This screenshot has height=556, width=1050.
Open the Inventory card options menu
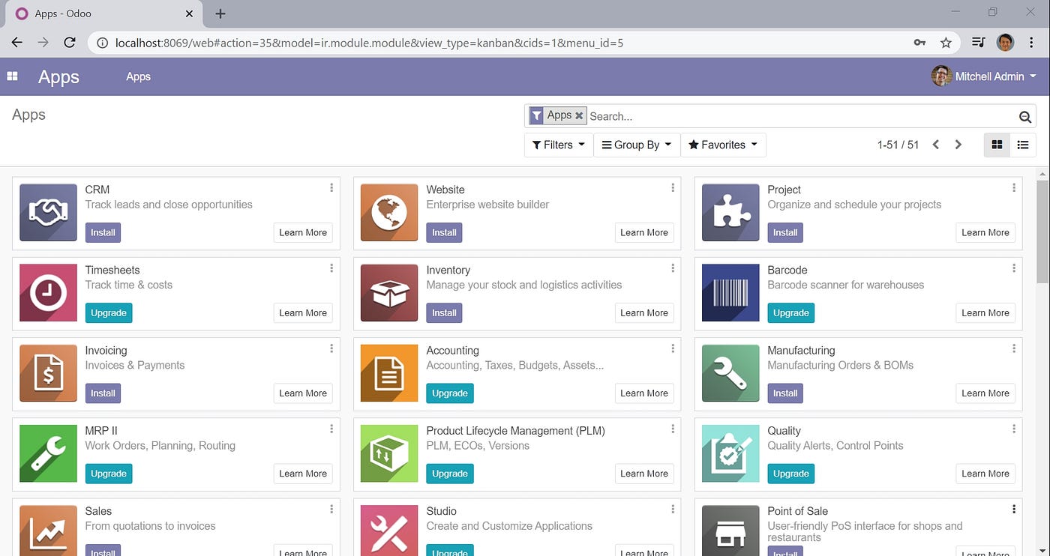tap(673, 268)
